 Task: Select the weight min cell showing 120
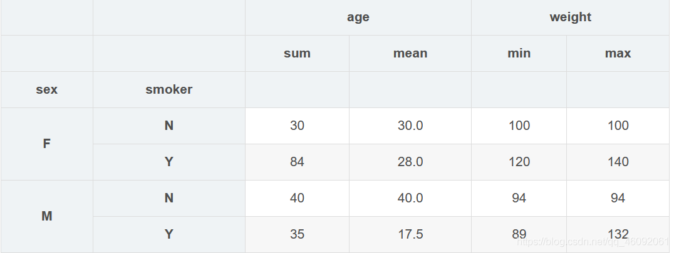click(519, 162)
